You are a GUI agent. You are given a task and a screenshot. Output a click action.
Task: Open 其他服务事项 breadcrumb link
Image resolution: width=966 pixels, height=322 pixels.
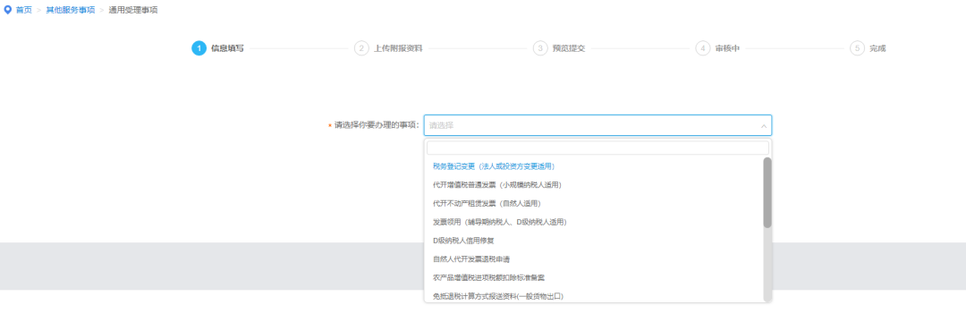(x=71, y=11)
